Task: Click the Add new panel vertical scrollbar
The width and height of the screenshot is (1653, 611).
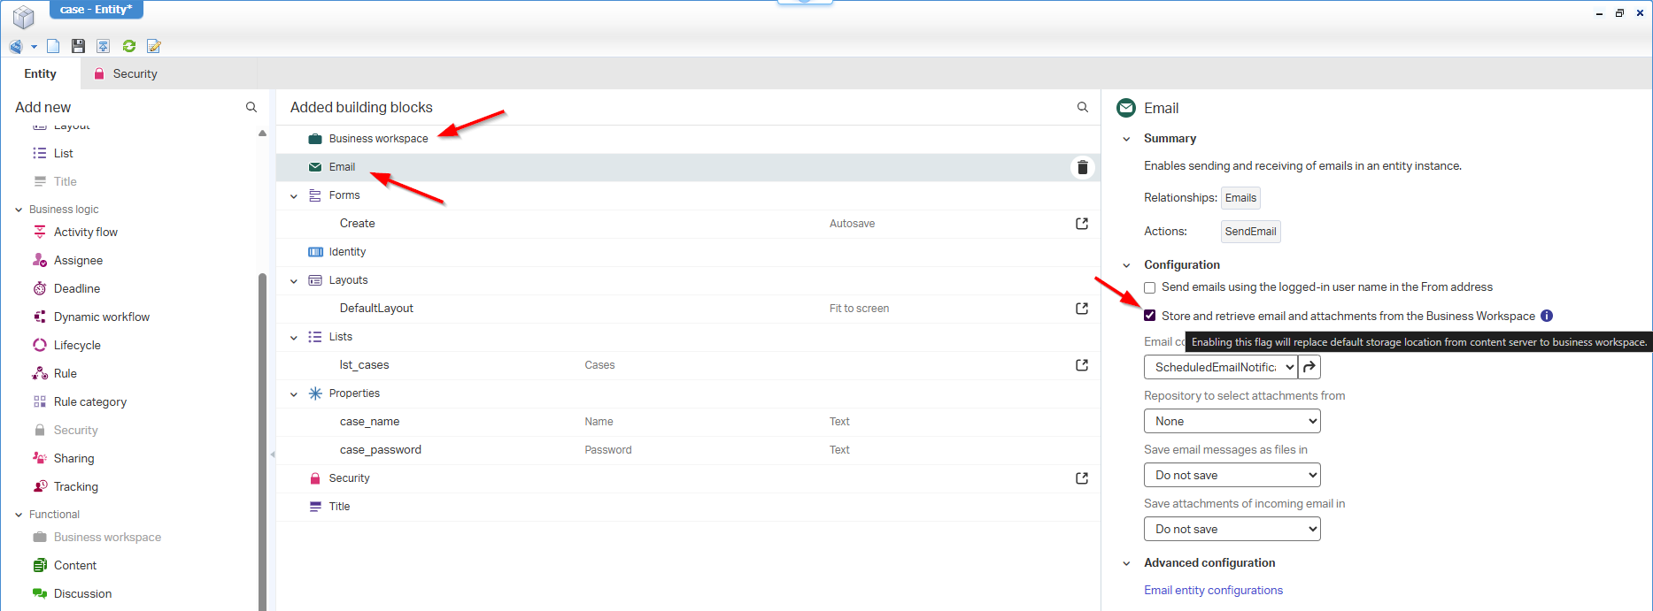Action: point(262,442)
